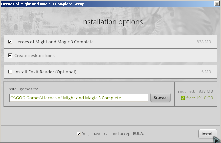Click the 'Yes, I have read and accept' text
The height and width of the screenshot is (143, 221).
point(107,134)
